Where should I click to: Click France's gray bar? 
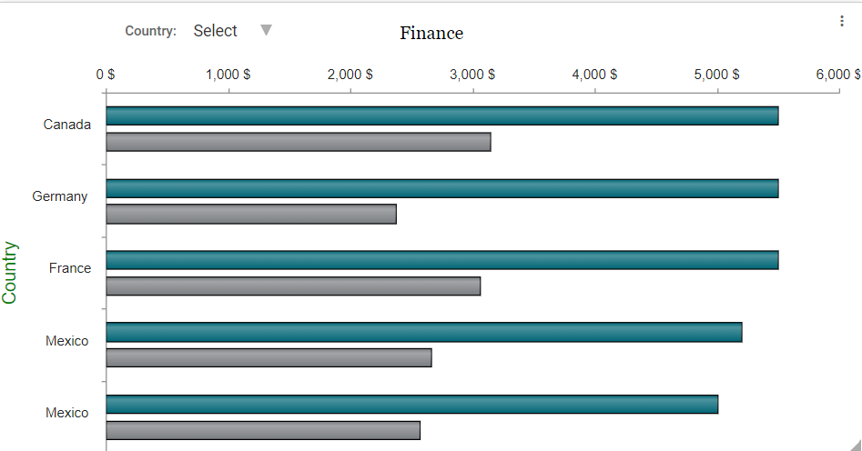pyautogui.click(x=293, y=286)
